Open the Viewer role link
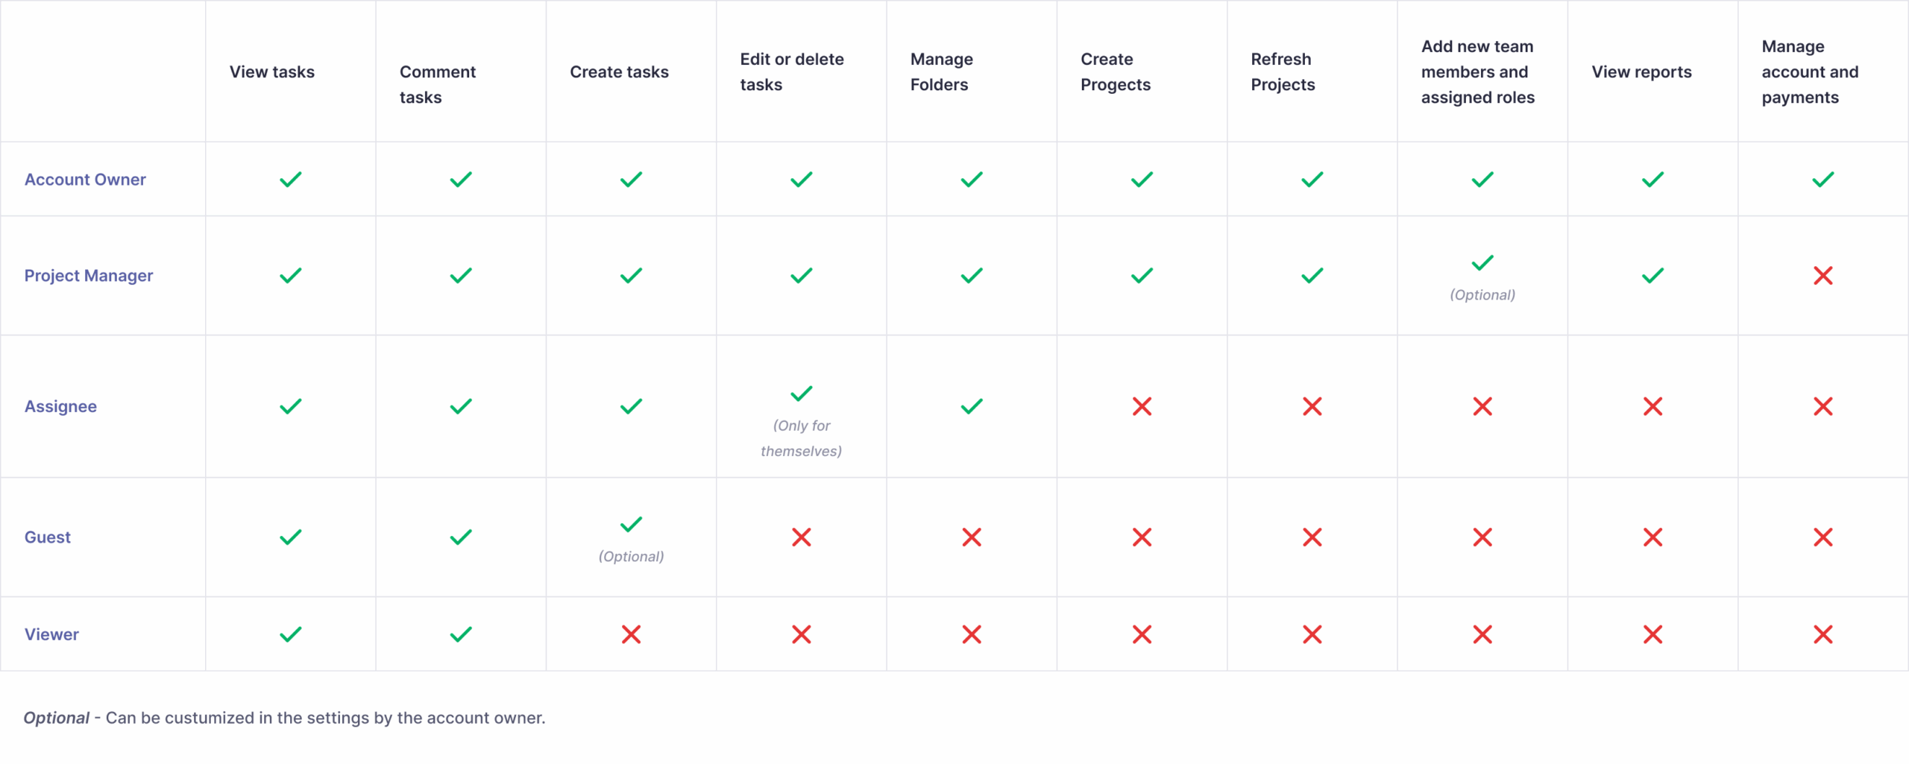1909x764 pixels. 51,634
